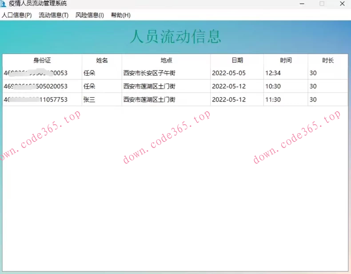The height and width of the screenshot is (274, 351).
Task: Click the app icon in title bar
Action: (3, 4)
